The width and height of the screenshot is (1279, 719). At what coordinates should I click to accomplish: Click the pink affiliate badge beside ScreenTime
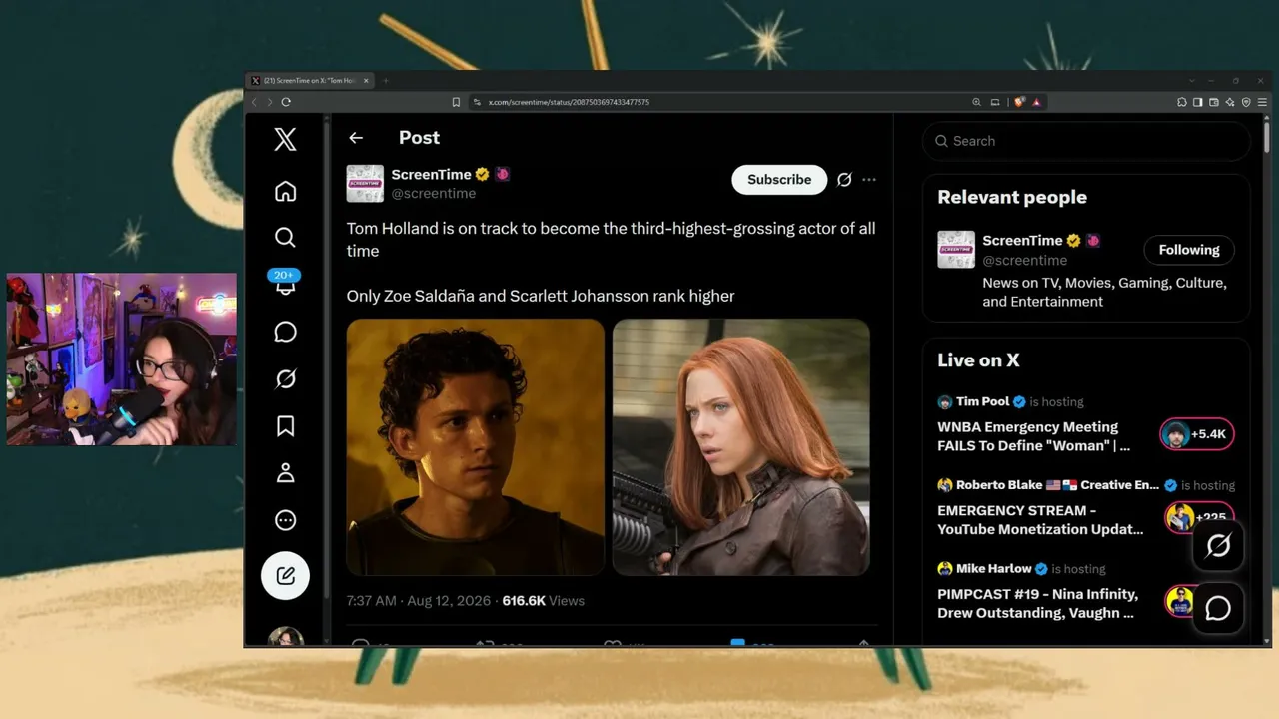pos(502,174)
